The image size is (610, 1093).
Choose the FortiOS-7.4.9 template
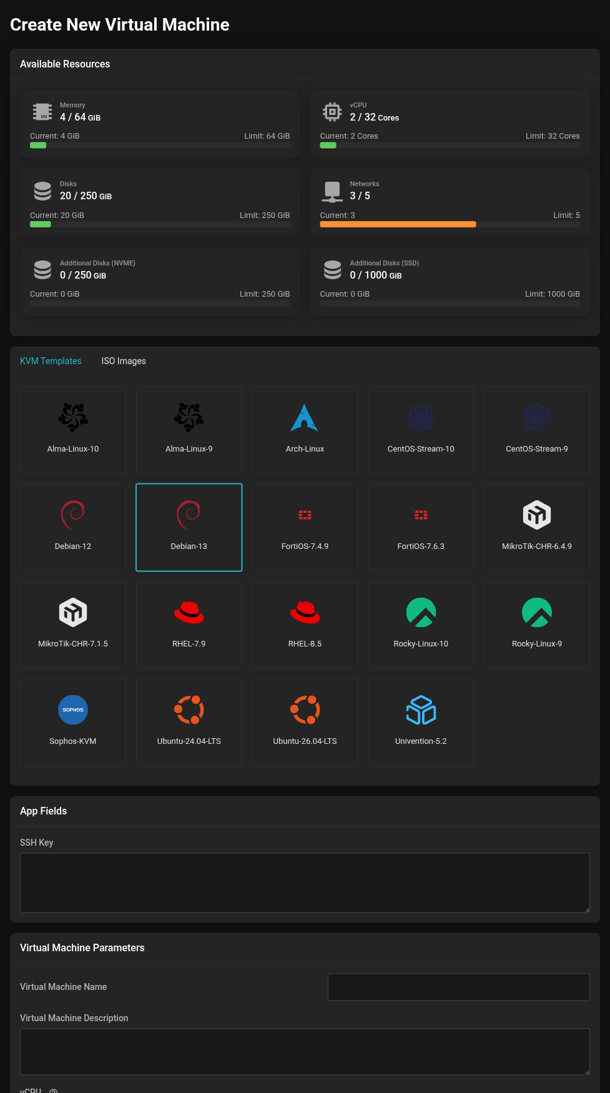click(x=305, y=527)
